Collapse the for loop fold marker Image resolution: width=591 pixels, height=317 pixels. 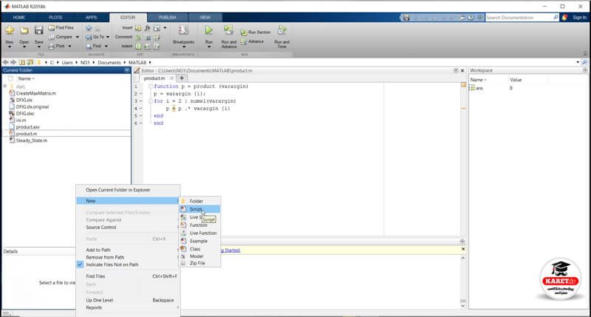[150, 101]
